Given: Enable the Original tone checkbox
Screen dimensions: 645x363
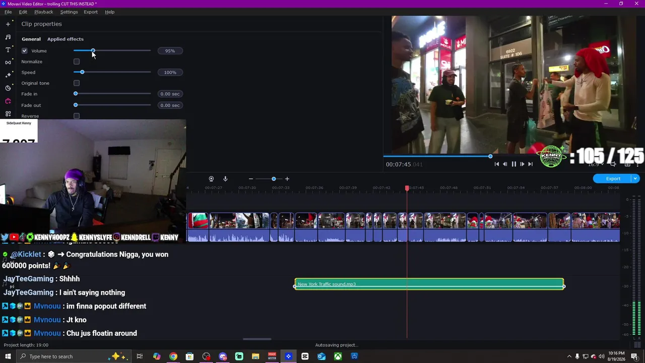Looking at the screenshot, I should [77, 83].
